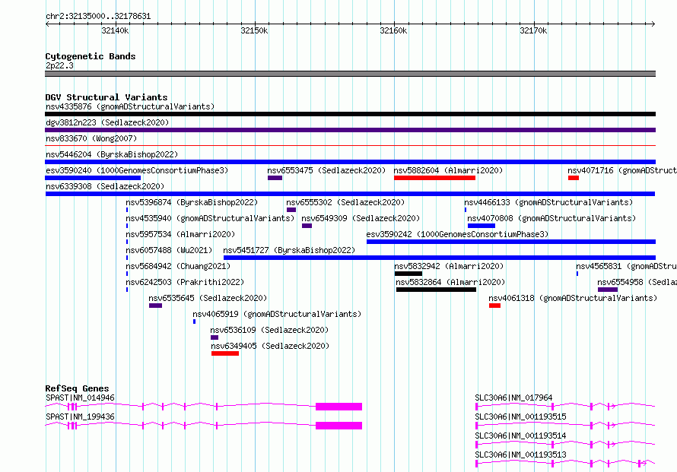Select the blue nsv4070808 variant bar

pyautogui.click(x=482, y=226)
